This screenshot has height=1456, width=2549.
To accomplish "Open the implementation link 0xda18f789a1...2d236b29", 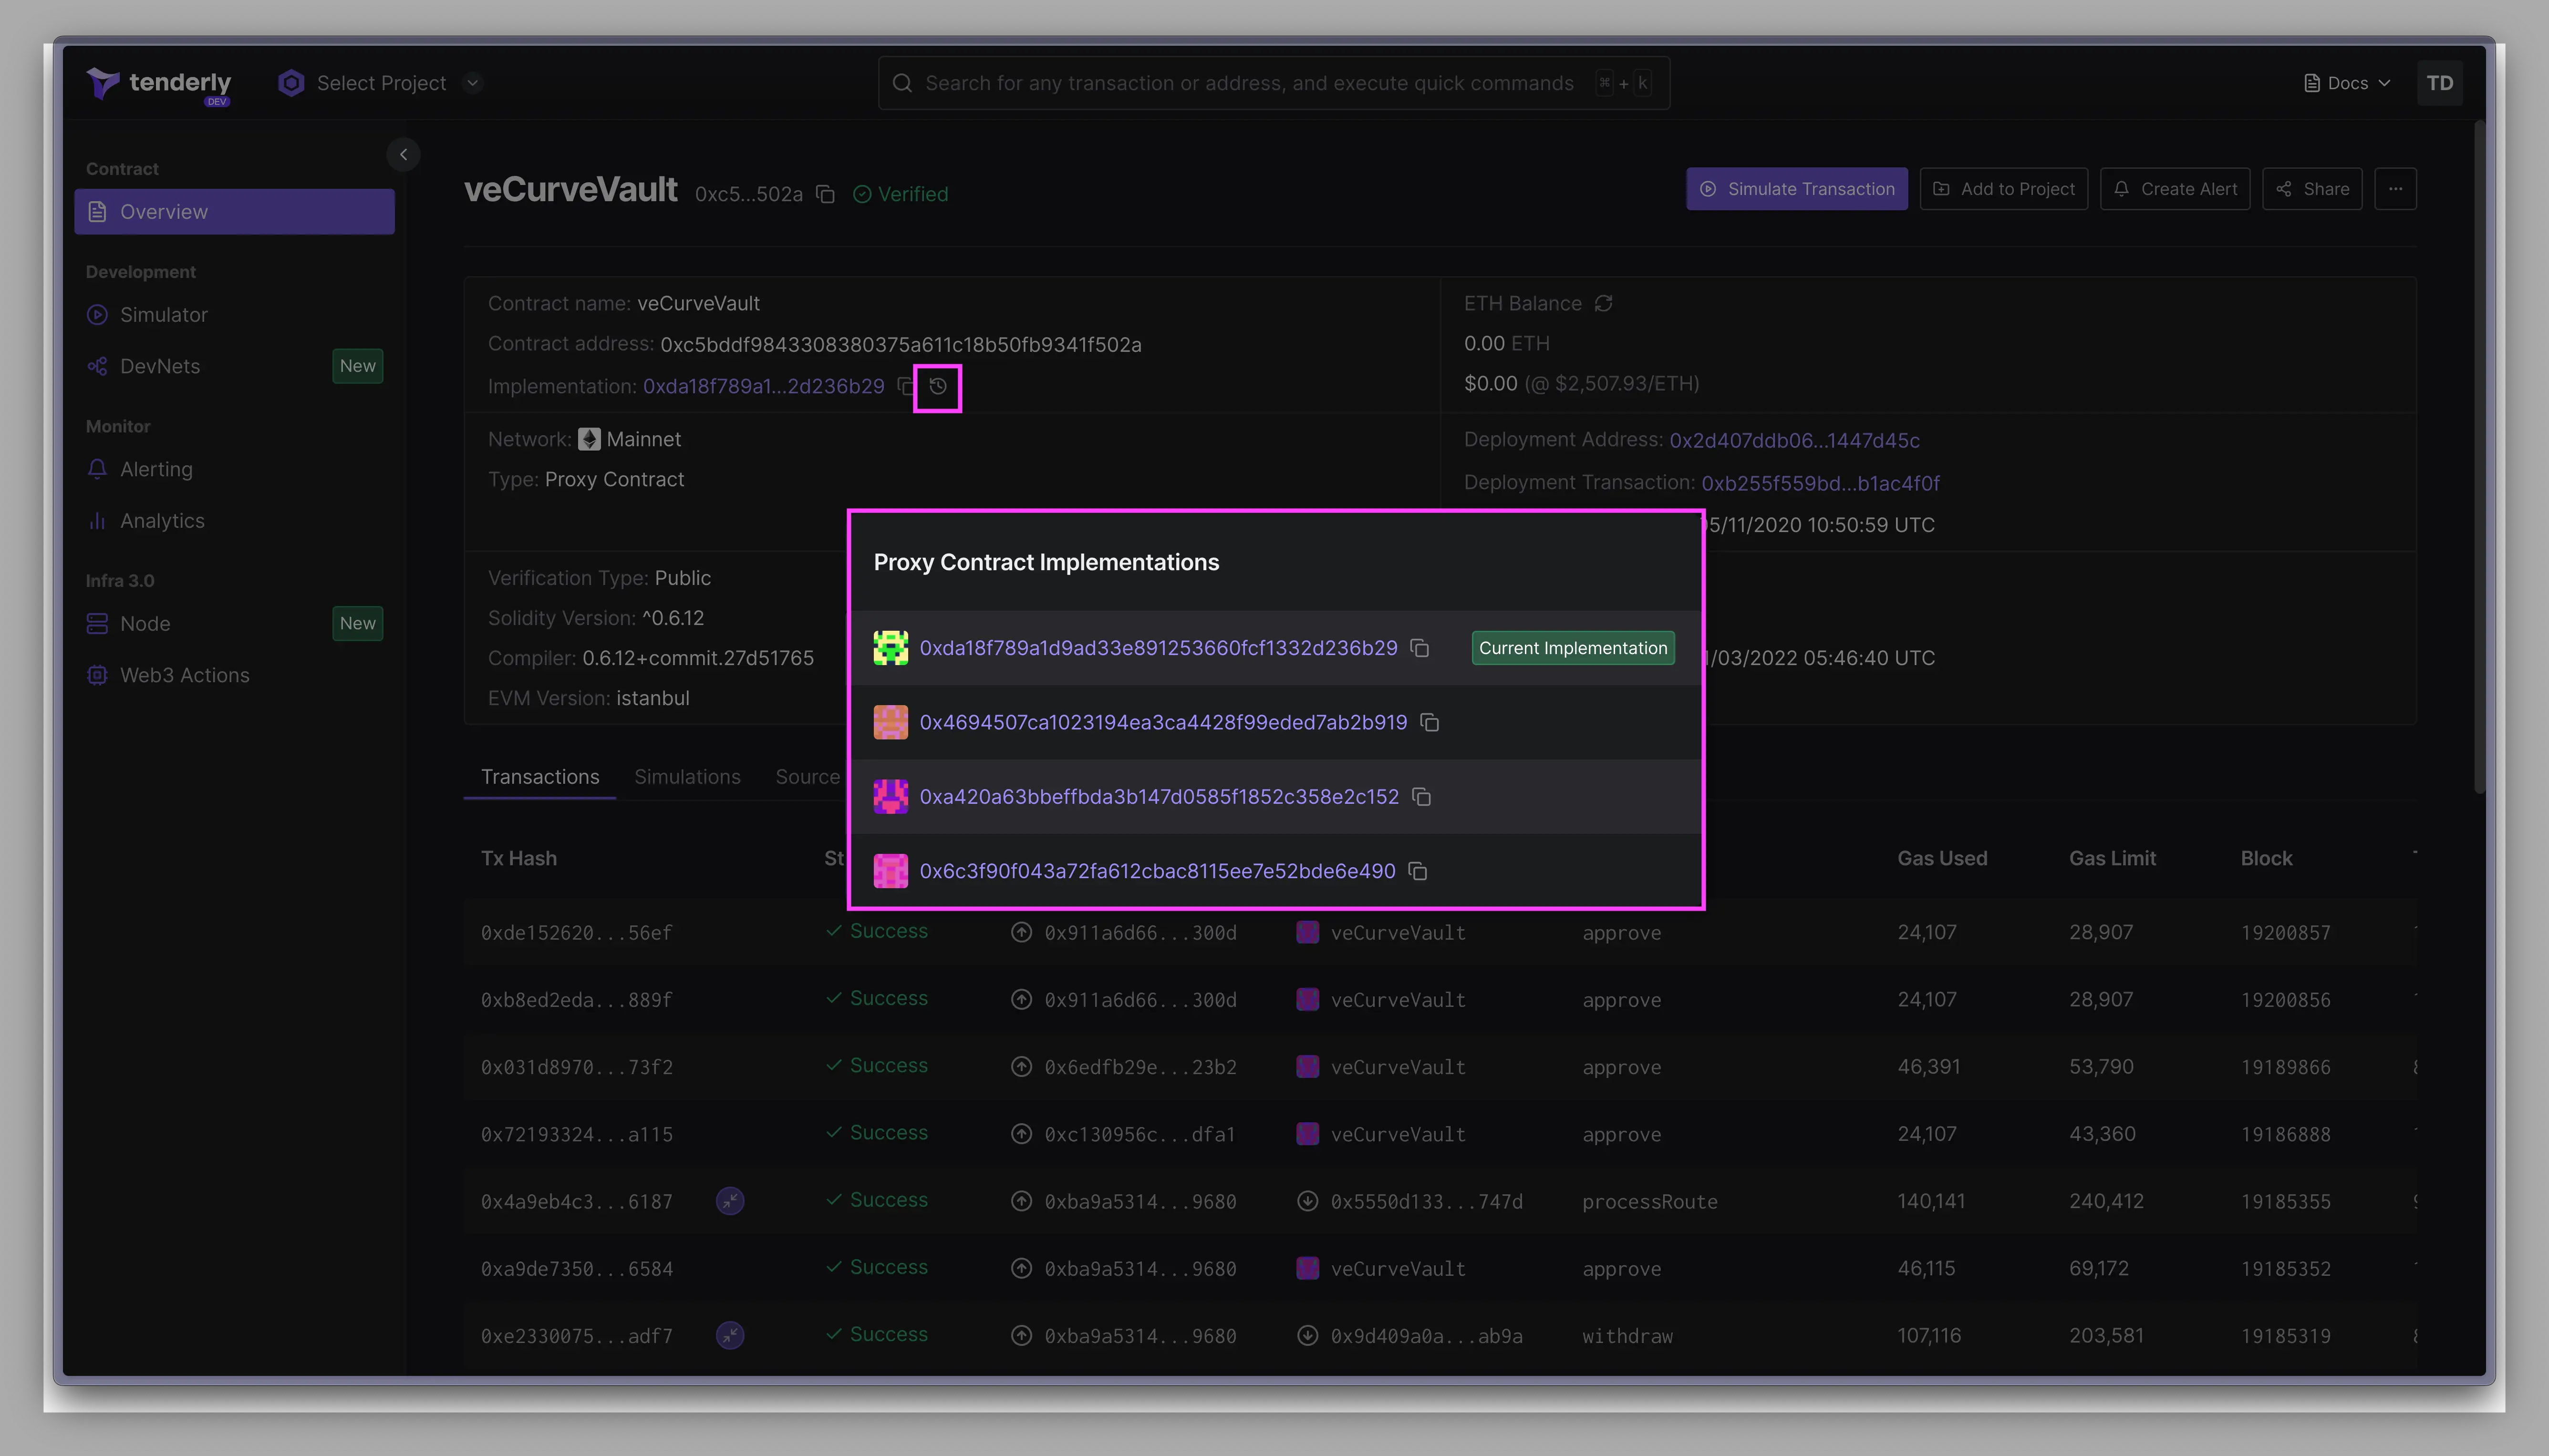I will [x=763, y=386].
